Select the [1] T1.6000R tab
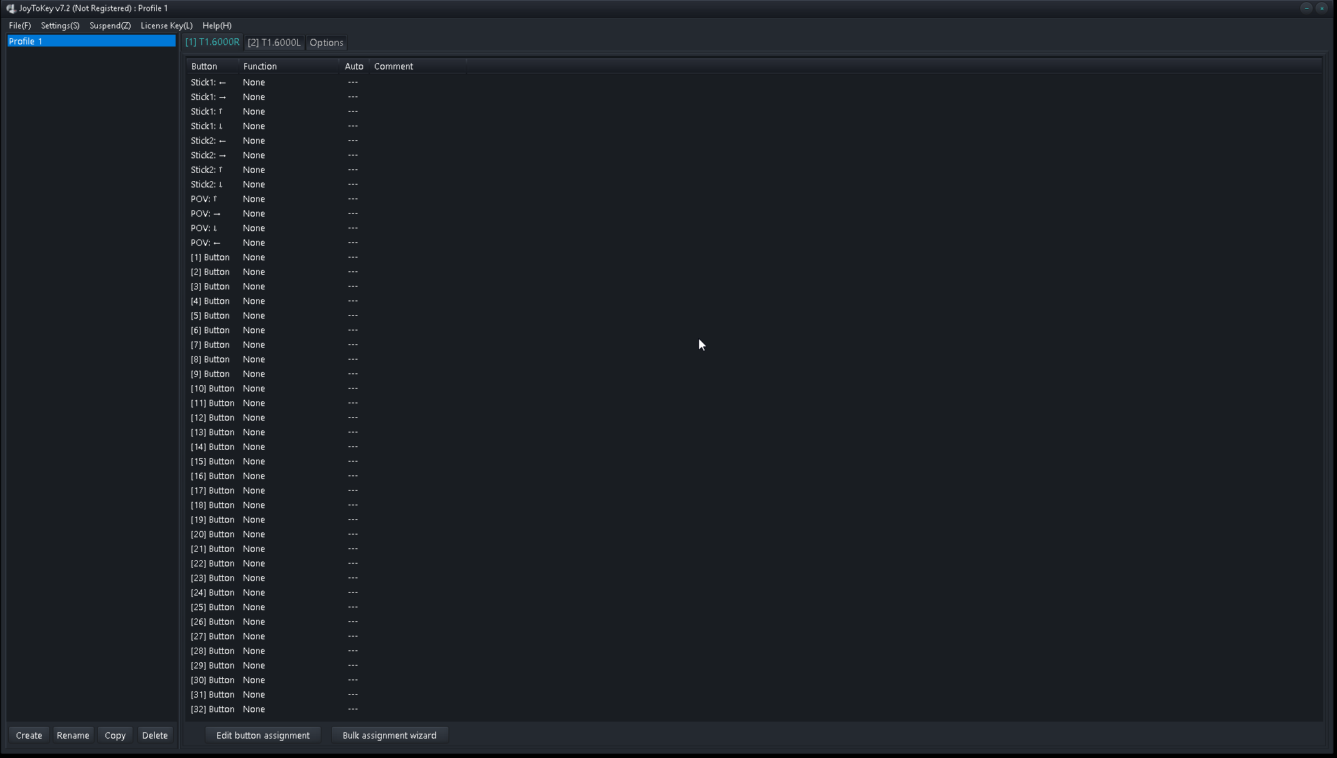The width and height of the screenshot is (1337, 758). click(212, 42)
